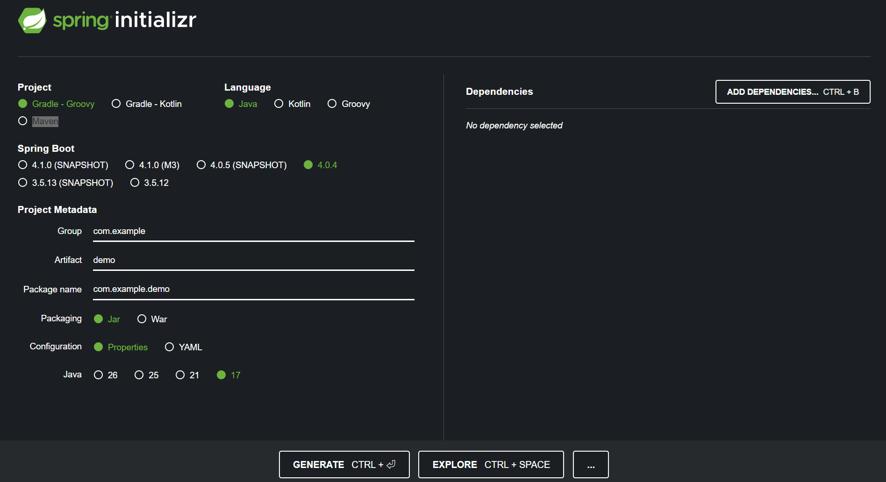Select Properties configuration format
The image size is (886, 482).
coord(121,347)
